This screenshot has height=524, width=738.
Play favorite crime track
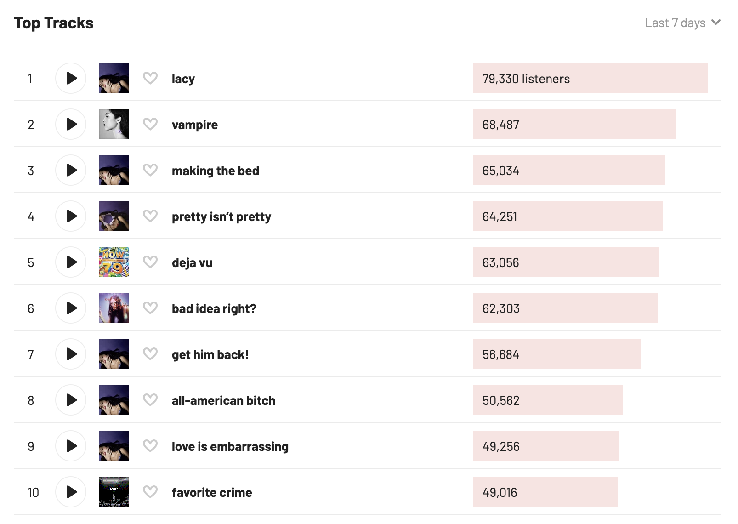(x=71, y=492)
